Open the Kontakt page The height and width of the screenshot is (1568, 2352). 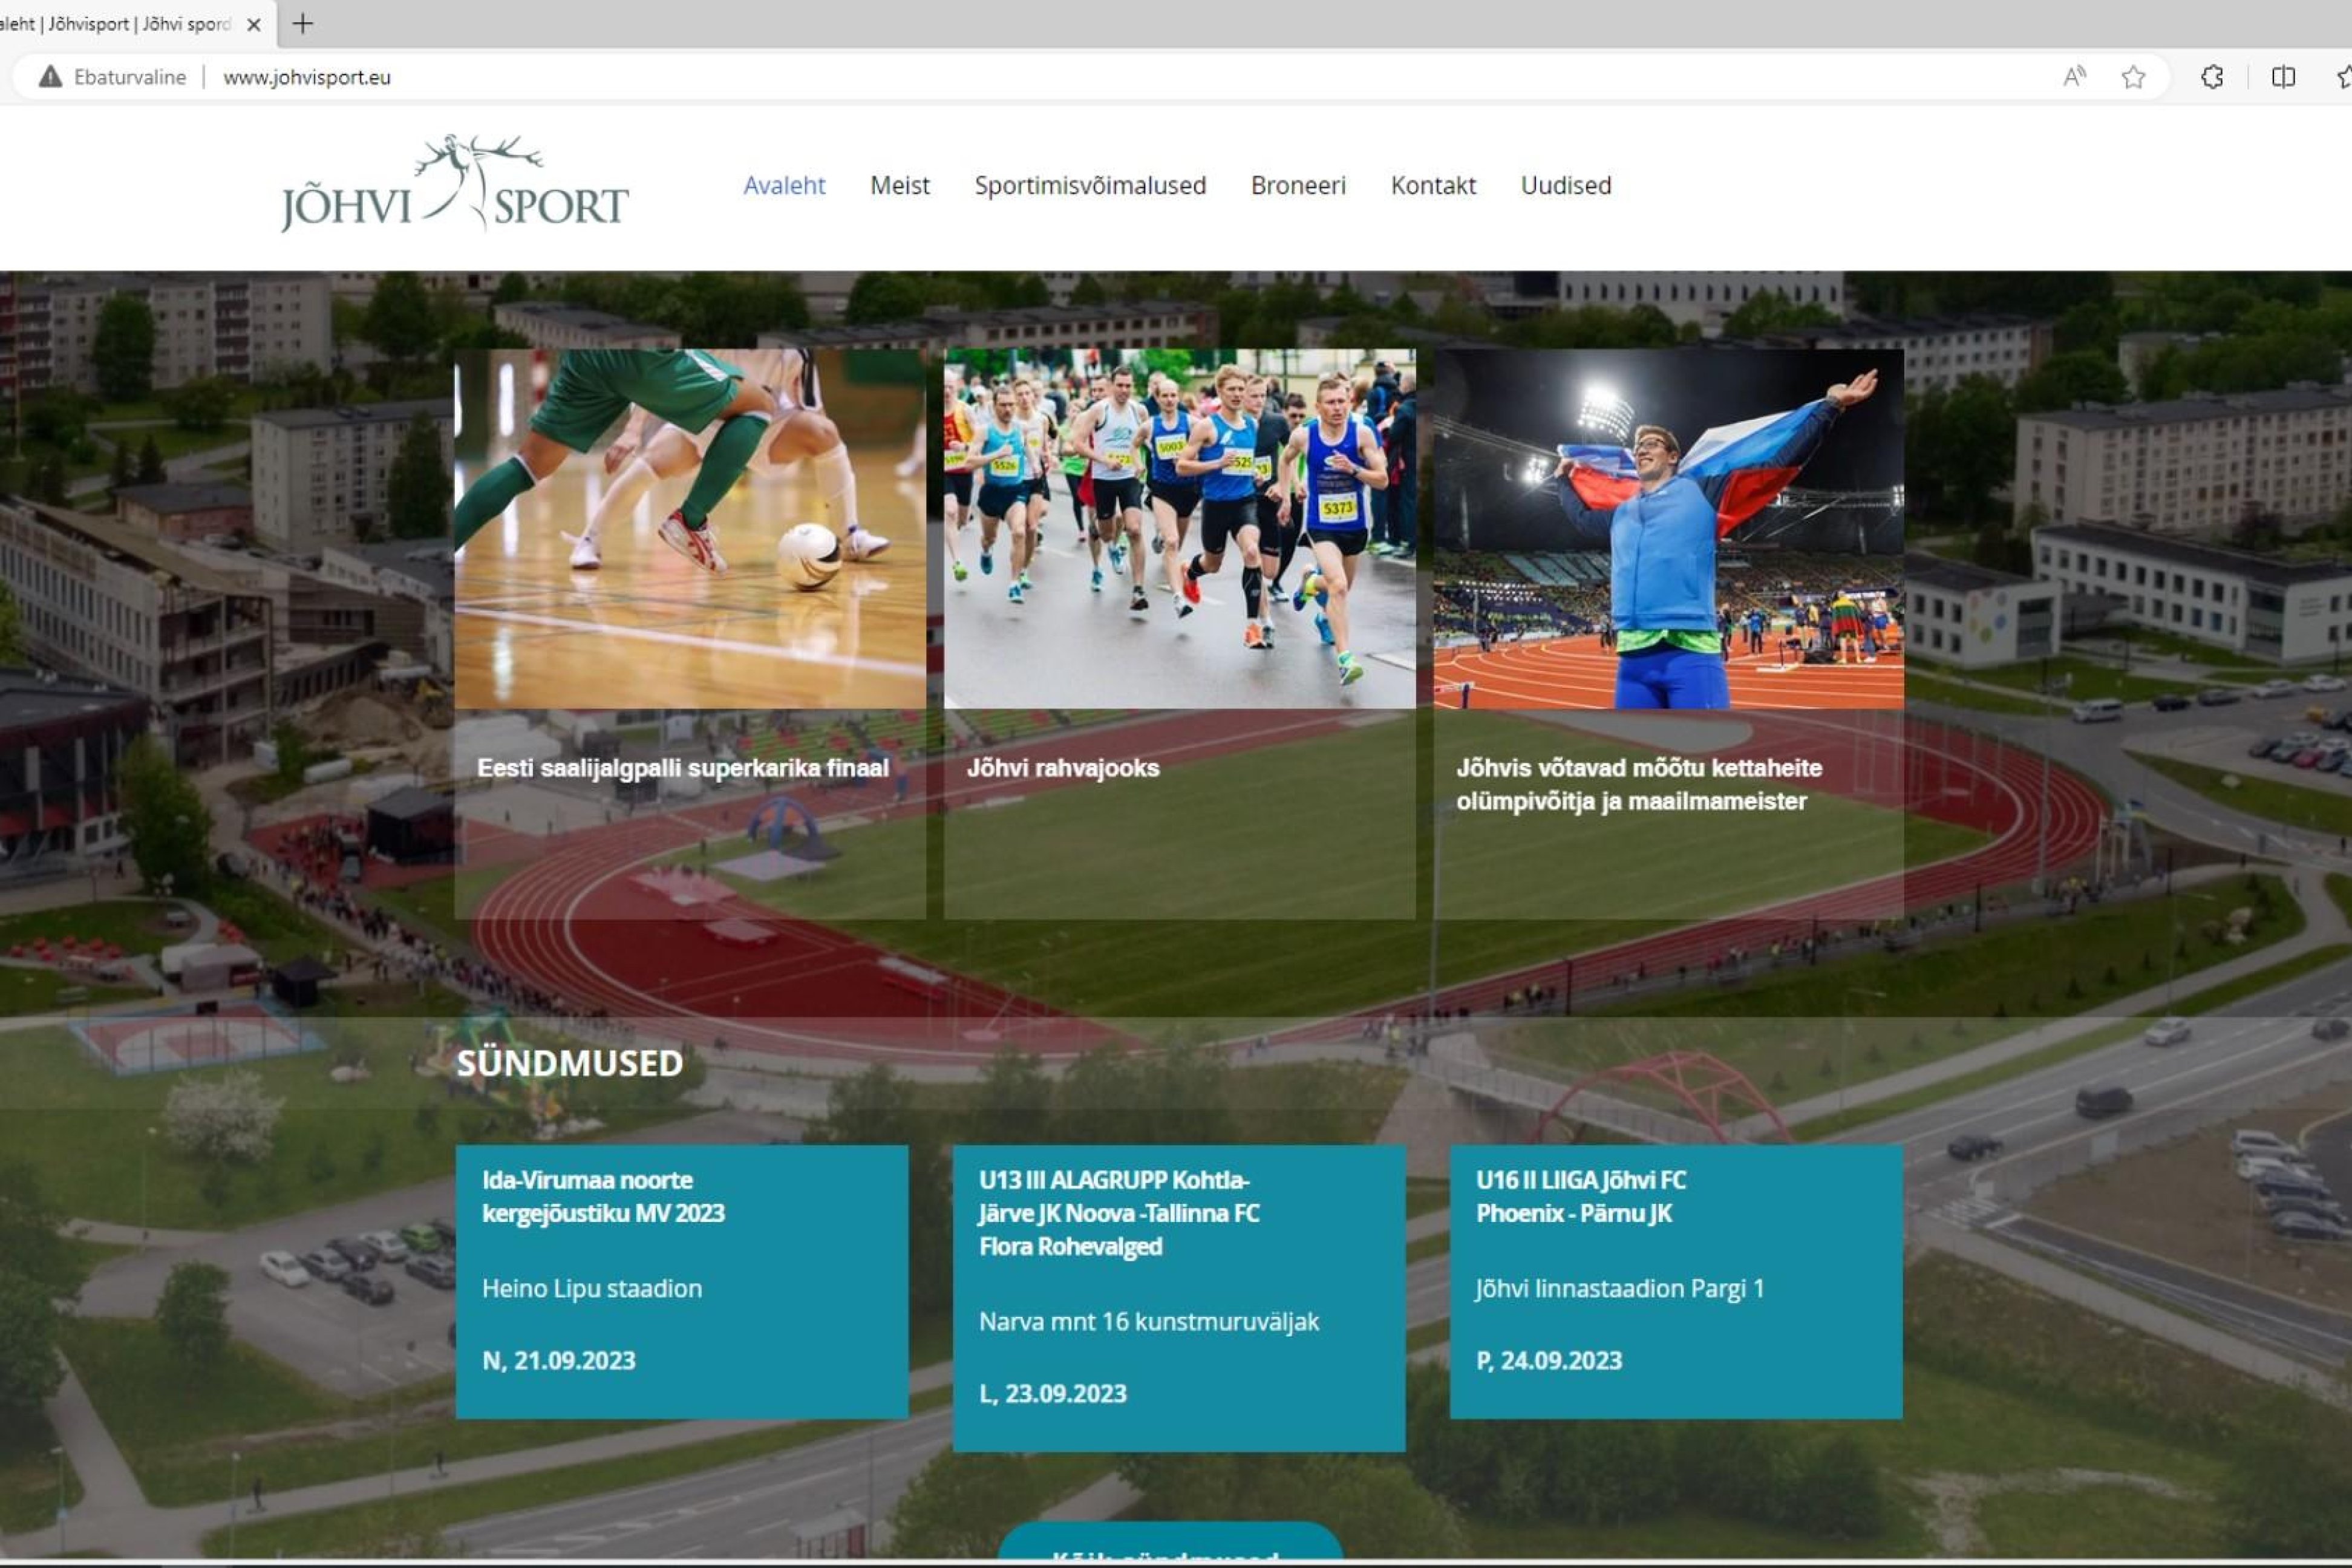coord(1433,185)
